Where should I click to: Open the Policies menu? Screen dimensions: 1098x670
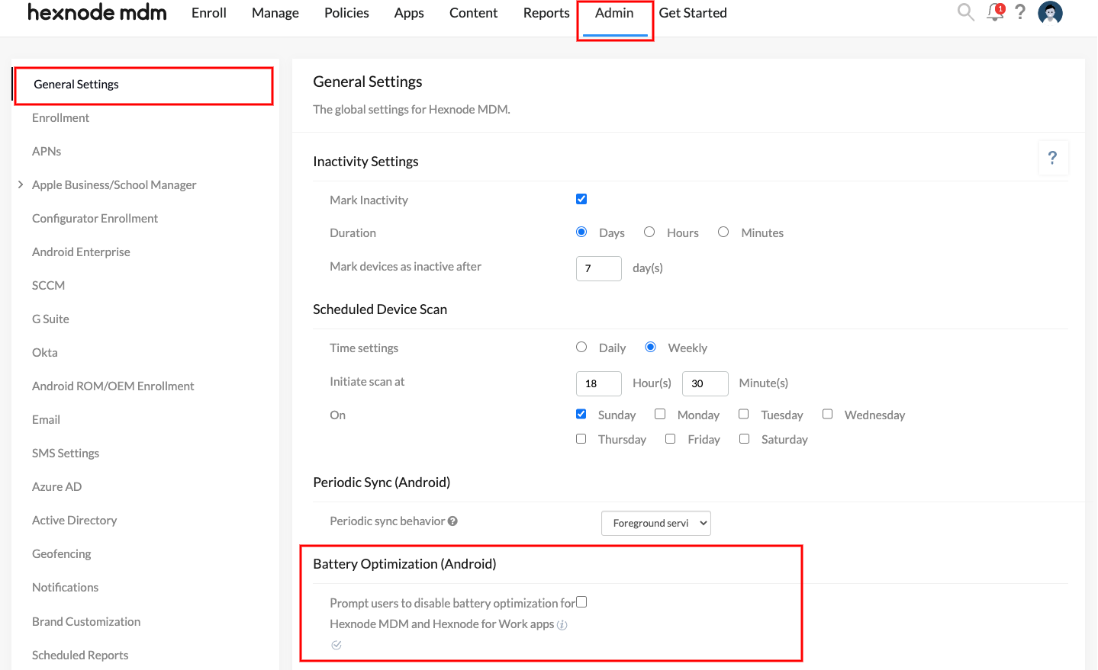pos(346,13)
